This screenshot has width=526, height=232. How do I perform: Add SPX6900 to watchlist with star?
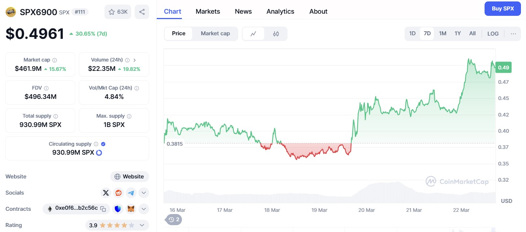pos(118,12)
